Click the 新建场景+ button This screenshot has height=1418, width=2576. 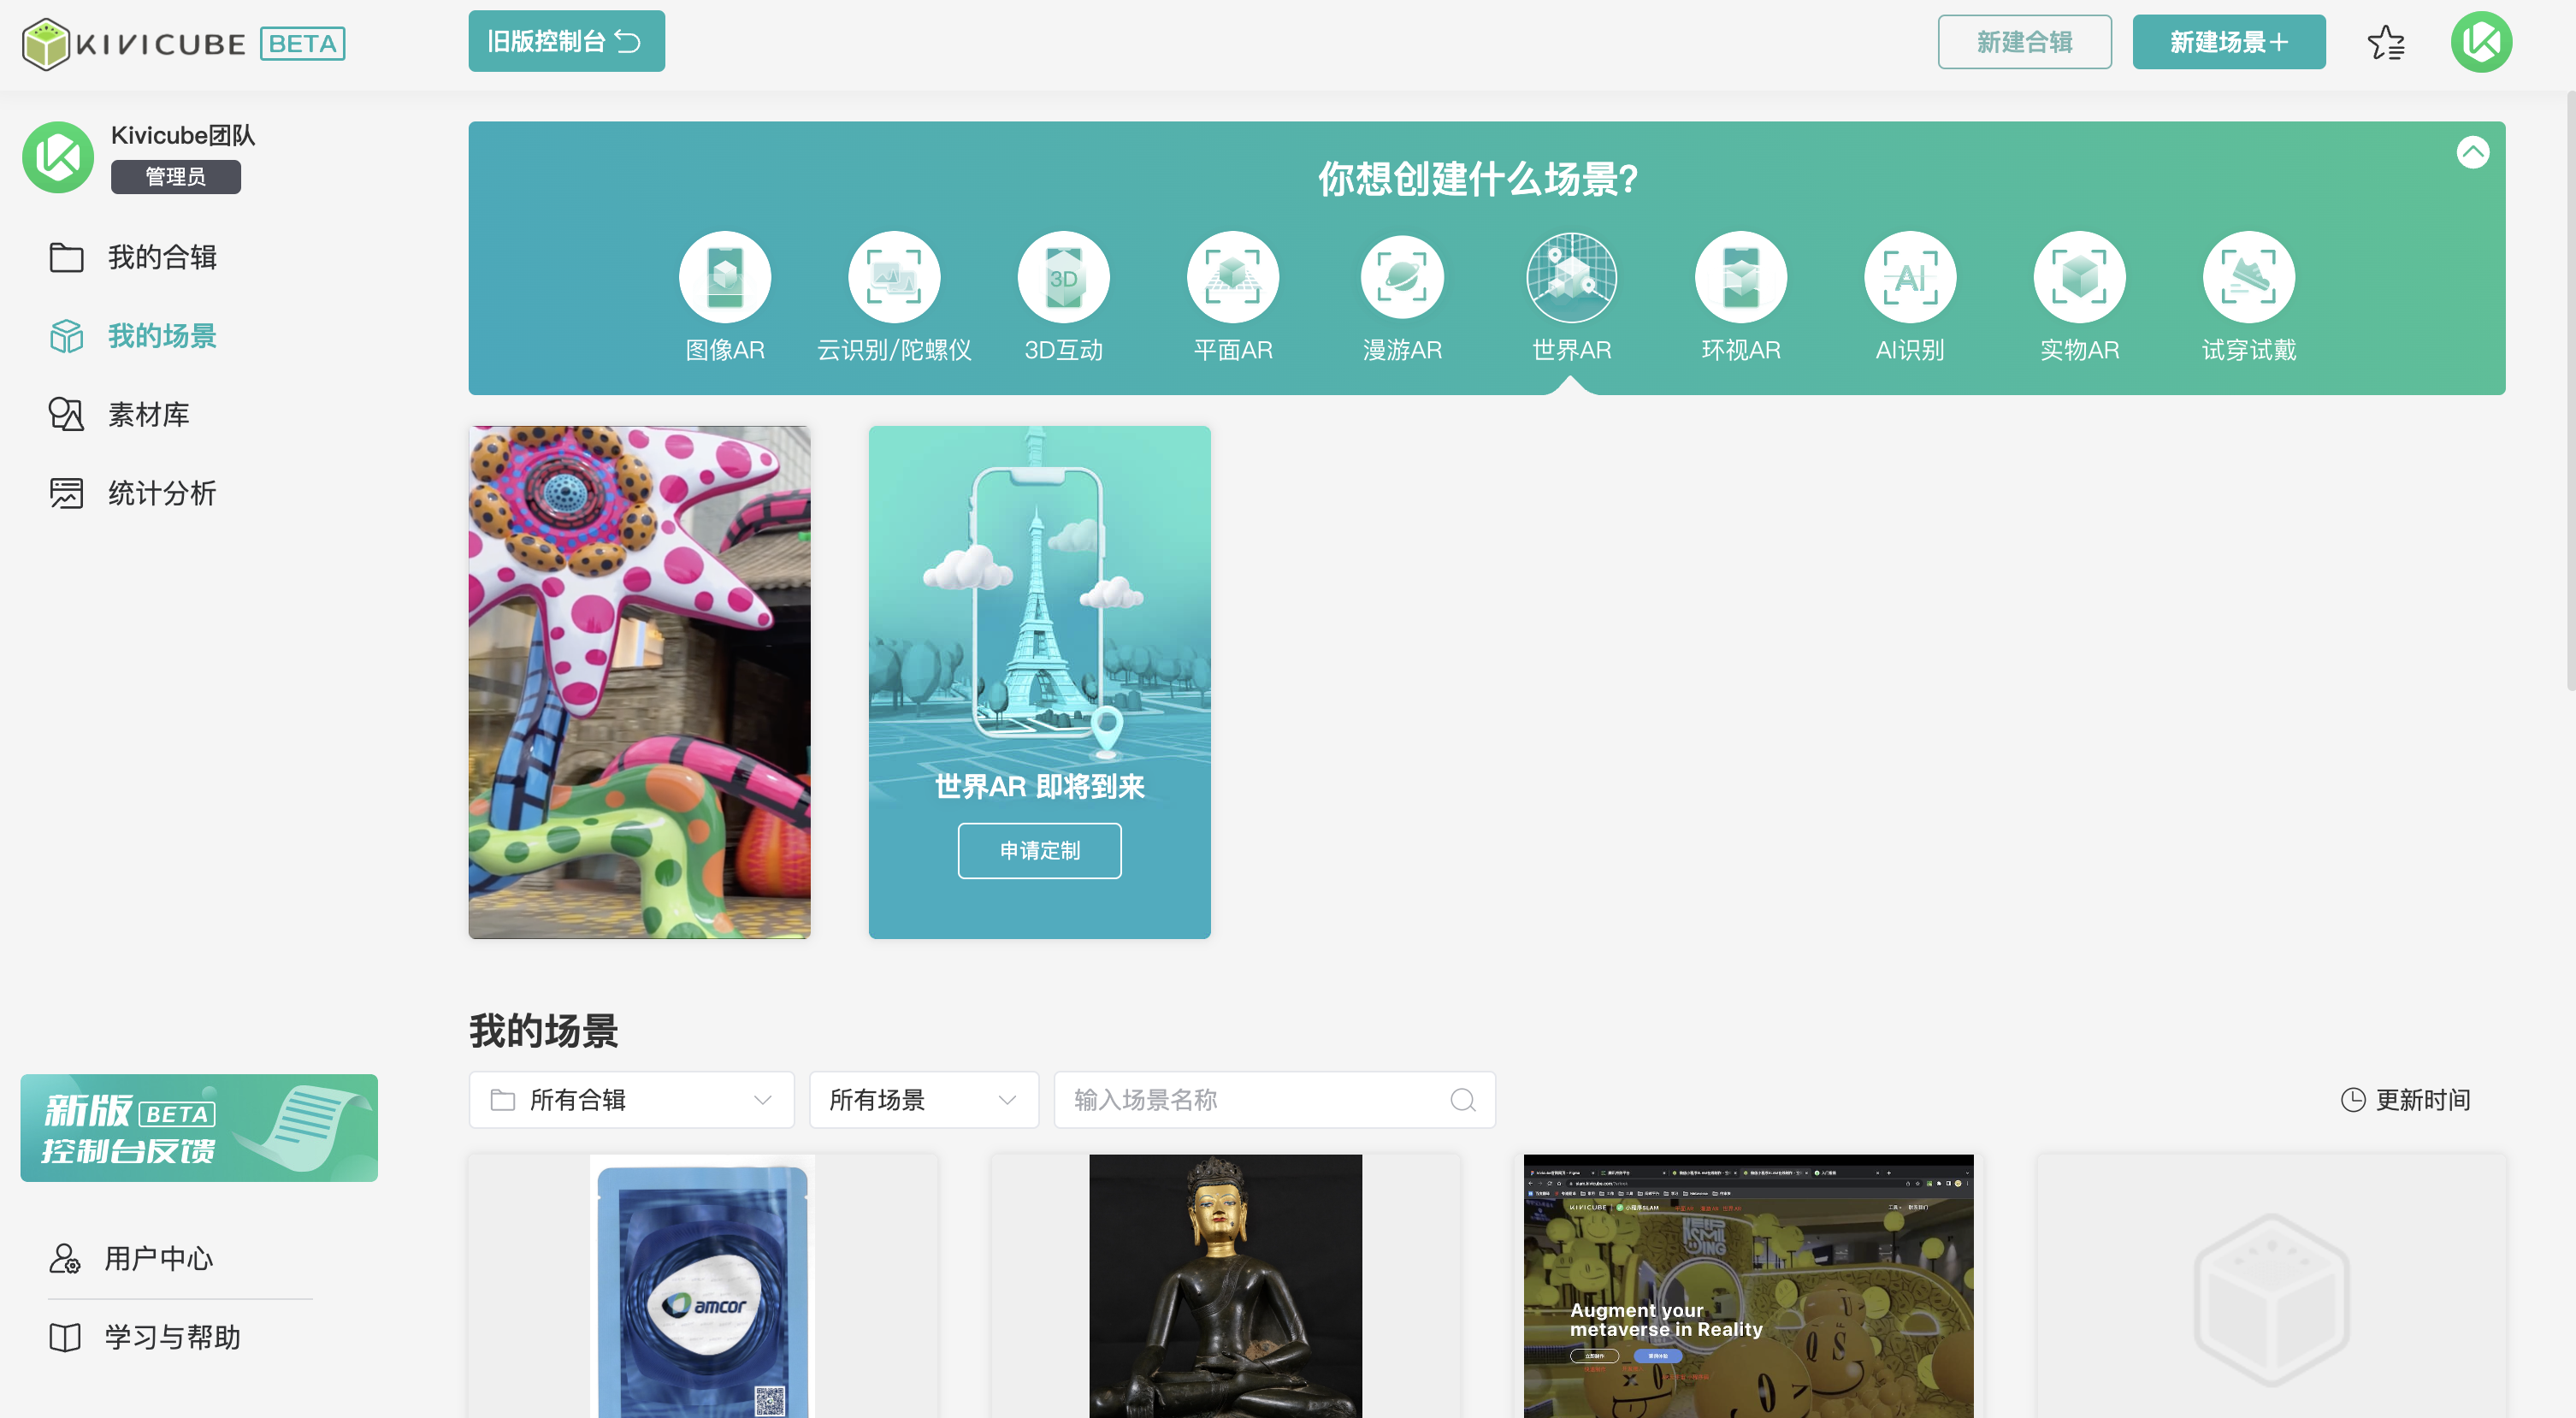2228,42
